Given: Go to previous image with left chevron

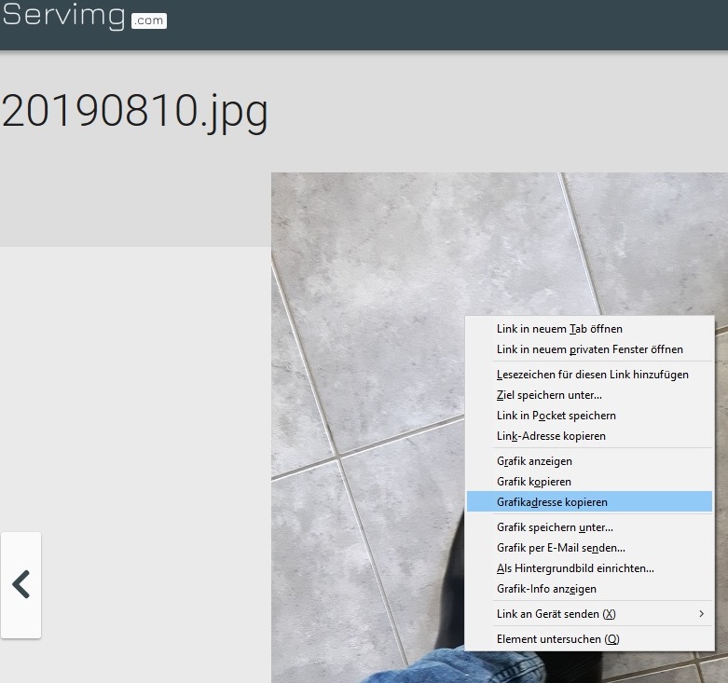Looking at the screenshot, I should (21, 584).
